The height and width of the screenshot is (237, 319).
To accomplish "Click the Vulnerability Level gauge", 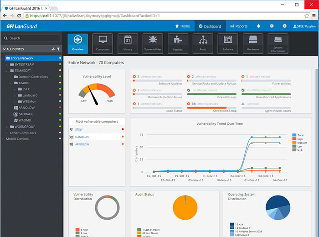I will 97,94.
